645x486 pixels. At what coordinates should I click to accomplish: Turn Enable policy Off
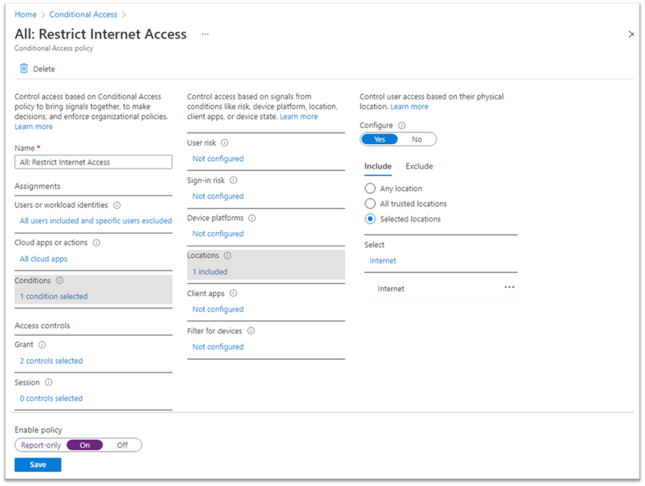point(122,445)
